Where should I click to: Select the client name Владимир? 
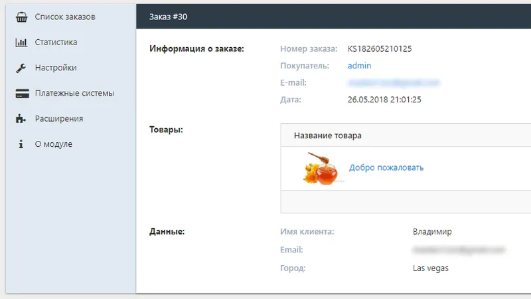tap(432, 231)
